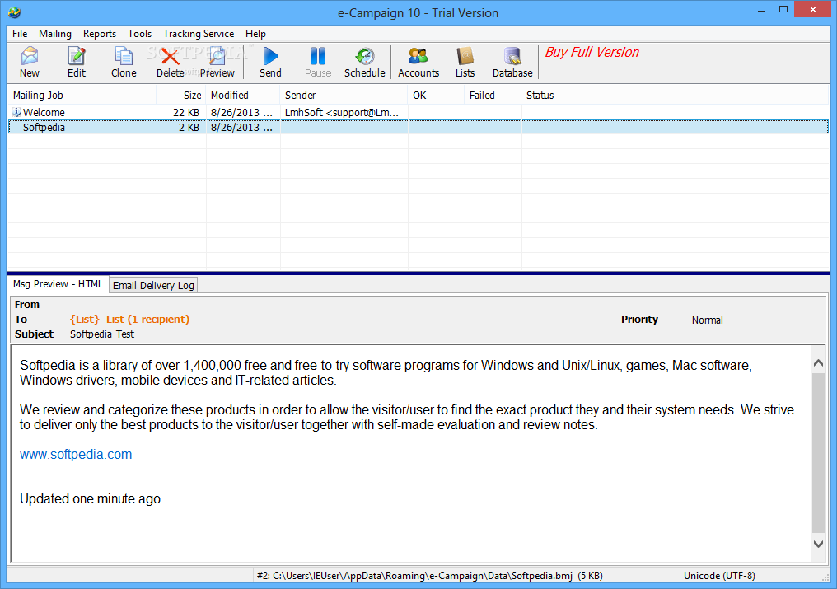The height and width of the screenshot is (589, 837).
Task: Open the Help menu
Action: click(255, 33)
